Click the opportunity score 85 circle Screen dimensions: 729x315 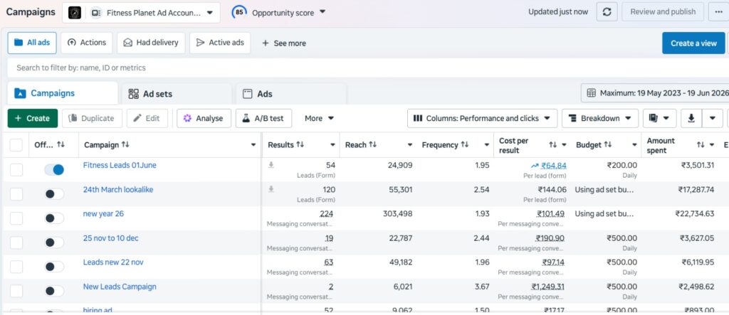[239, 13]
